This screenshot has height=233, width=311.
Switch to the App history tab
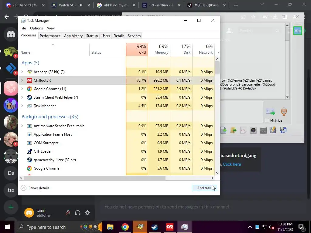coord(73,36)
